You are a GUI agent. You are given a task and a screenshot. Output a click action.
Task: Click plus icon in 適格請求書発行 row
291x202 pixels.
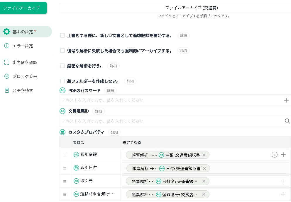click(x=283, y=194)
